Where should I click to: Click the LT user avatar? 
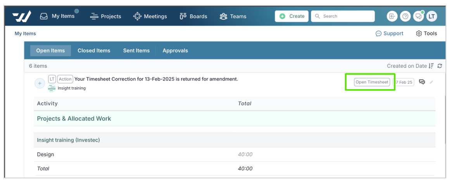[432, 16]
